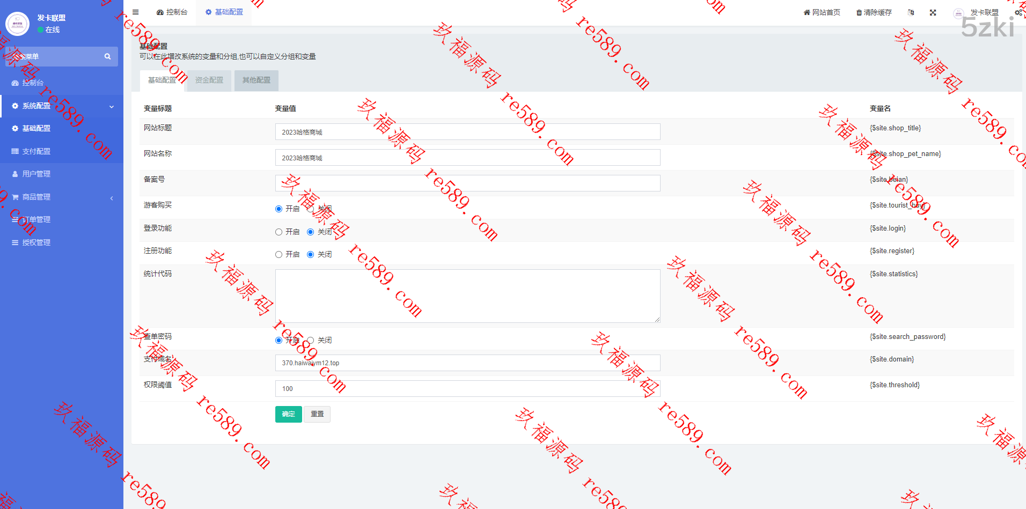Screen dimensions: 1026x509
Task: Click the variable name {$site.statistics}
Action: (x=893, y=274)
